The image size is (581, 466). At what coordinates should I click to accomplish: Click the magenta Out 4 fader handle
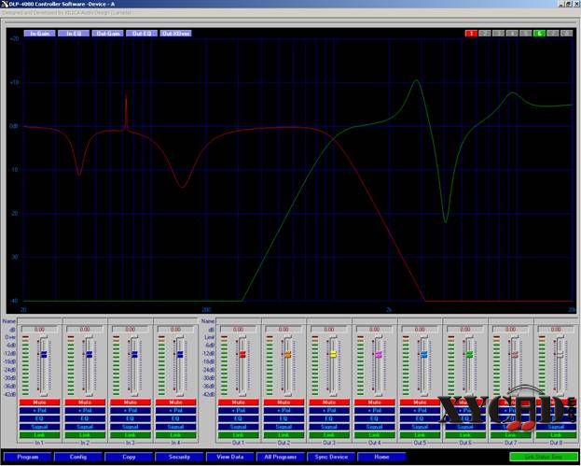[x=379, y=354]
